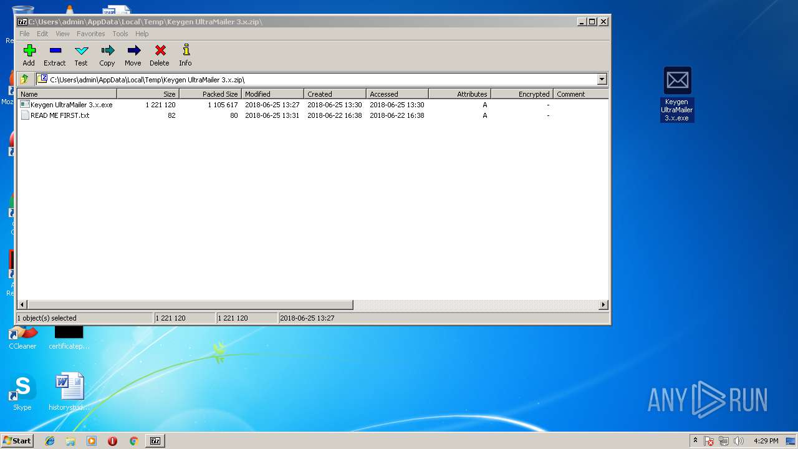This screenshot has height=449, width=798.
Task: Click modified date 2018-06-25 13:31
Action: (272, 115)
